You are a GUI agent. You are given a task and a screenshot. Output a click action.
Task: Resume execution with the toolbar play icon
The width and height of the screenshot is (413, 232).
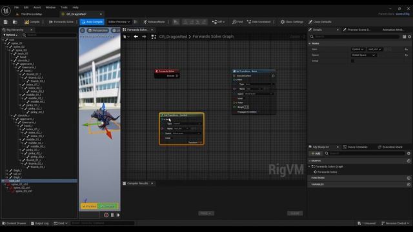176,22
